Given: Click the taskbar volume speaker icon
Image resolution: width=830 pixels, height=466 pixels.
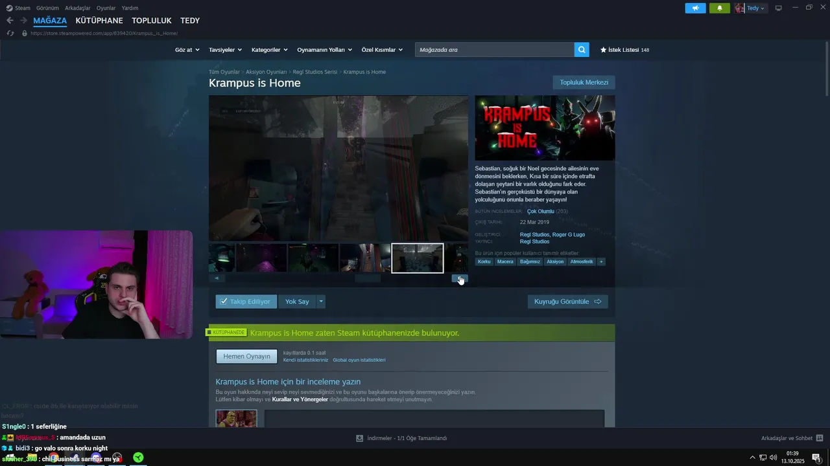Looking at the screenshot, I should [773, 458].
